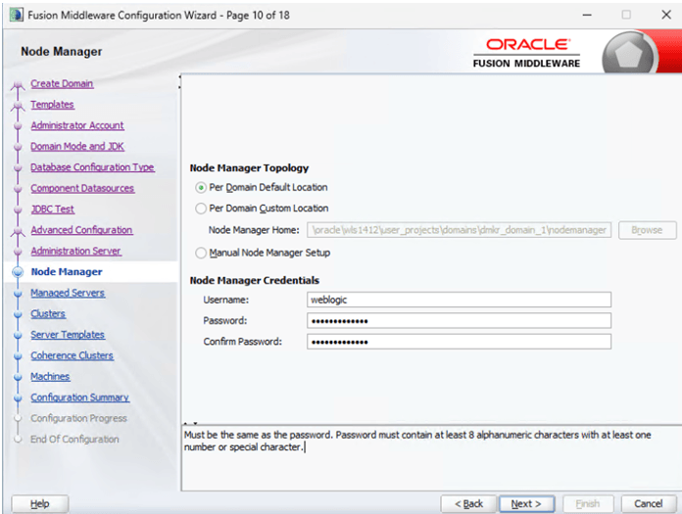Click the Oracle Fusion Middleware logo
The height and width of the screenshot is (514, 682).
527,53
